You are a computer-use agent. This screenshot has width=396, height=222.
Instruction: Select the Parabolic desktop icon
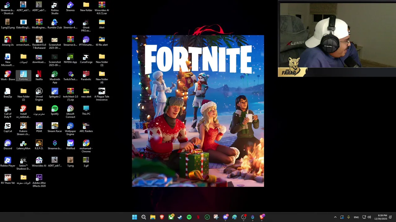coord(86,76)
